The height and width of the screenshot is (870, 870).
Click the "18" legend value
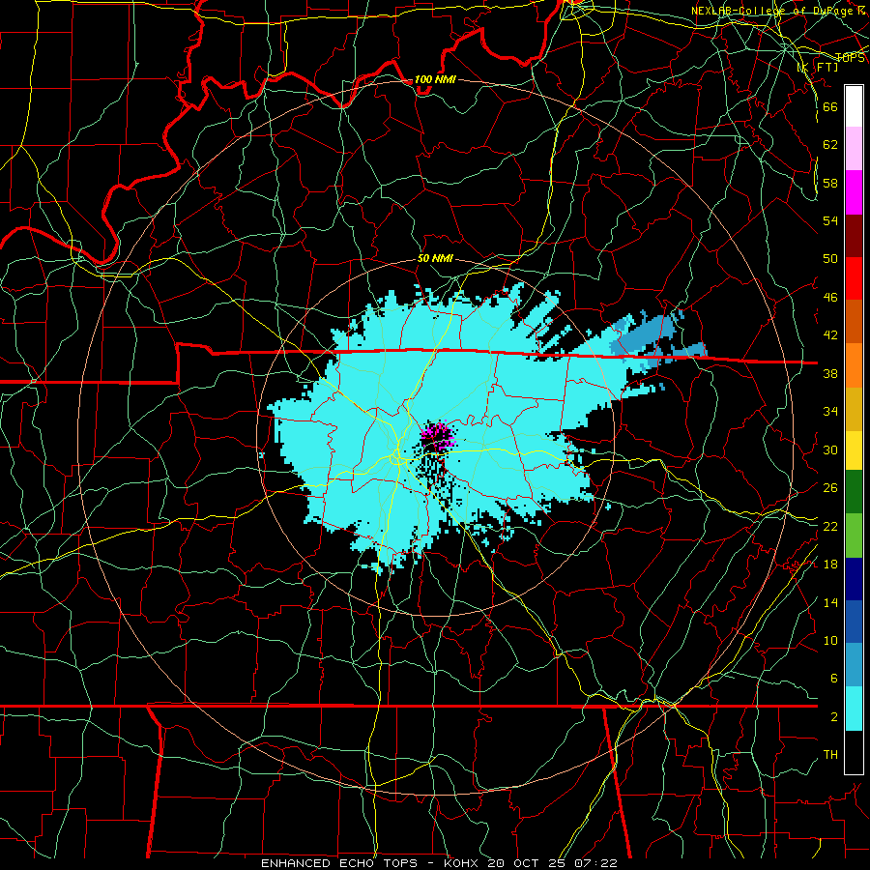830,565
